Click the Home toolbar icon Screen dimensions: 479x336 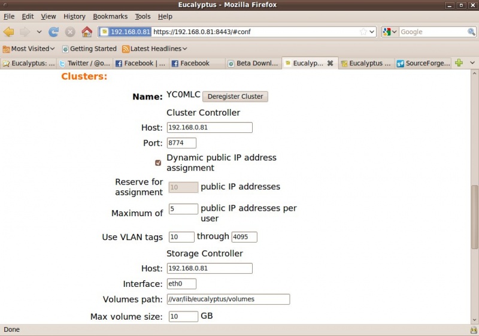coord(87,32)
